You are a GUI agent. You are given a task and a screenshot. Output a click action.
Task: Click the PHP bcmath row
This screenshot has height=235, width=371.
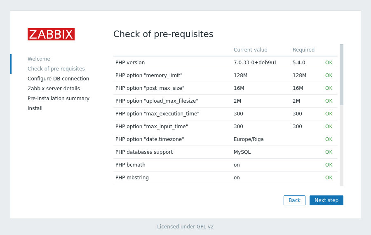(x=225, y=165)
